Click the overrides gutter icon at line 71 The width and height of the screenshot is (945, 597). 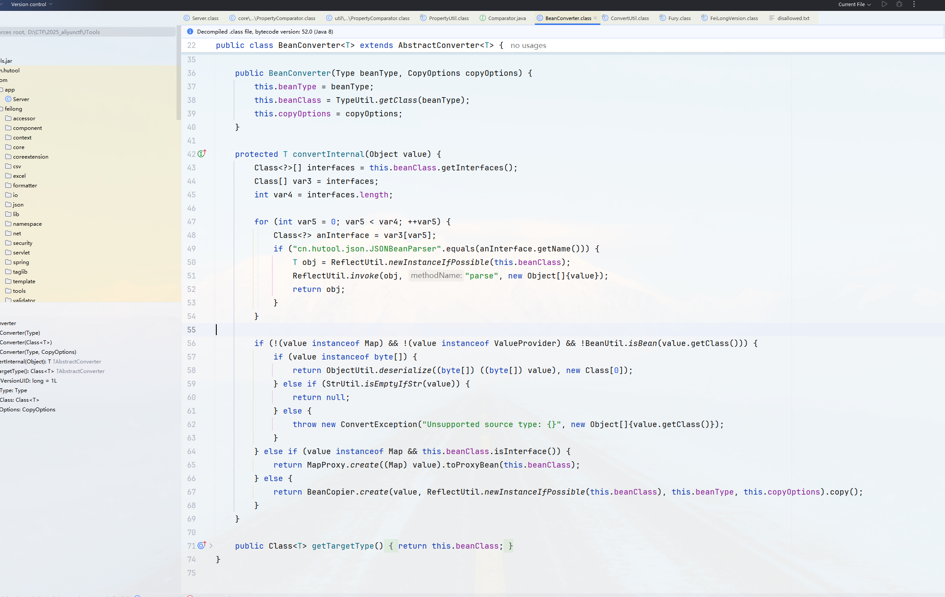coord(202,545)
